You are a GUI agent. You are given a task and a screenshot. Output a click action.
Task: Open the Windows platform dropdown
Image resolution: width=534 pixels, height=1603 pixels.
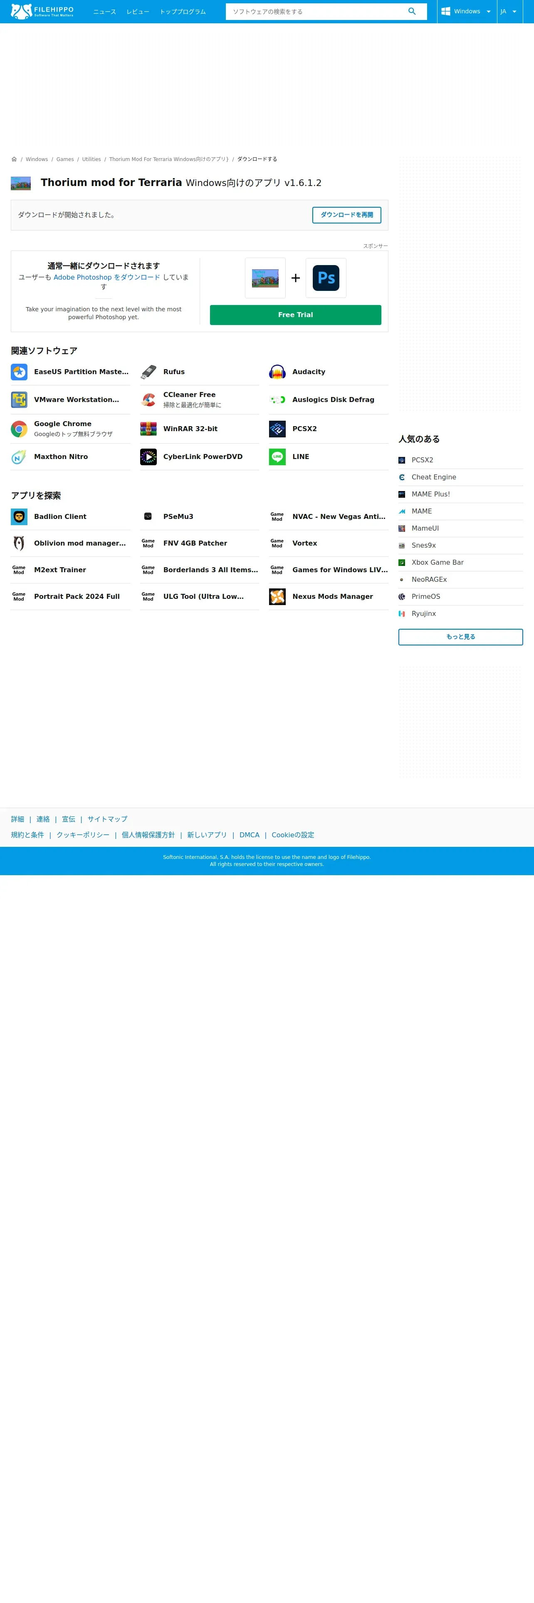point(467,11)
